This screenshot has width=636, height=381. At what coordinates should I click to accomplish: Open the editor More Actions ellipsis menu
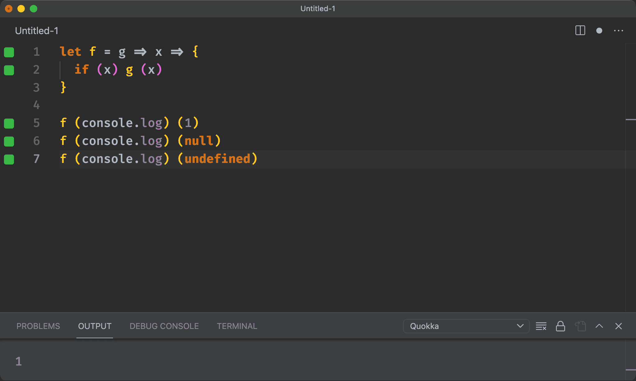point(618,31)
